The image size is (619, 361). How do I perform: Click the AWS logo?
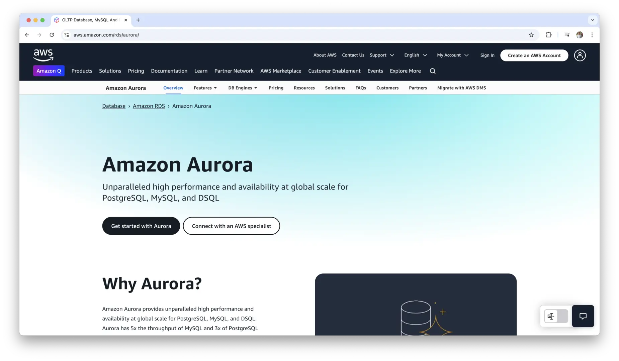[43, 55]
